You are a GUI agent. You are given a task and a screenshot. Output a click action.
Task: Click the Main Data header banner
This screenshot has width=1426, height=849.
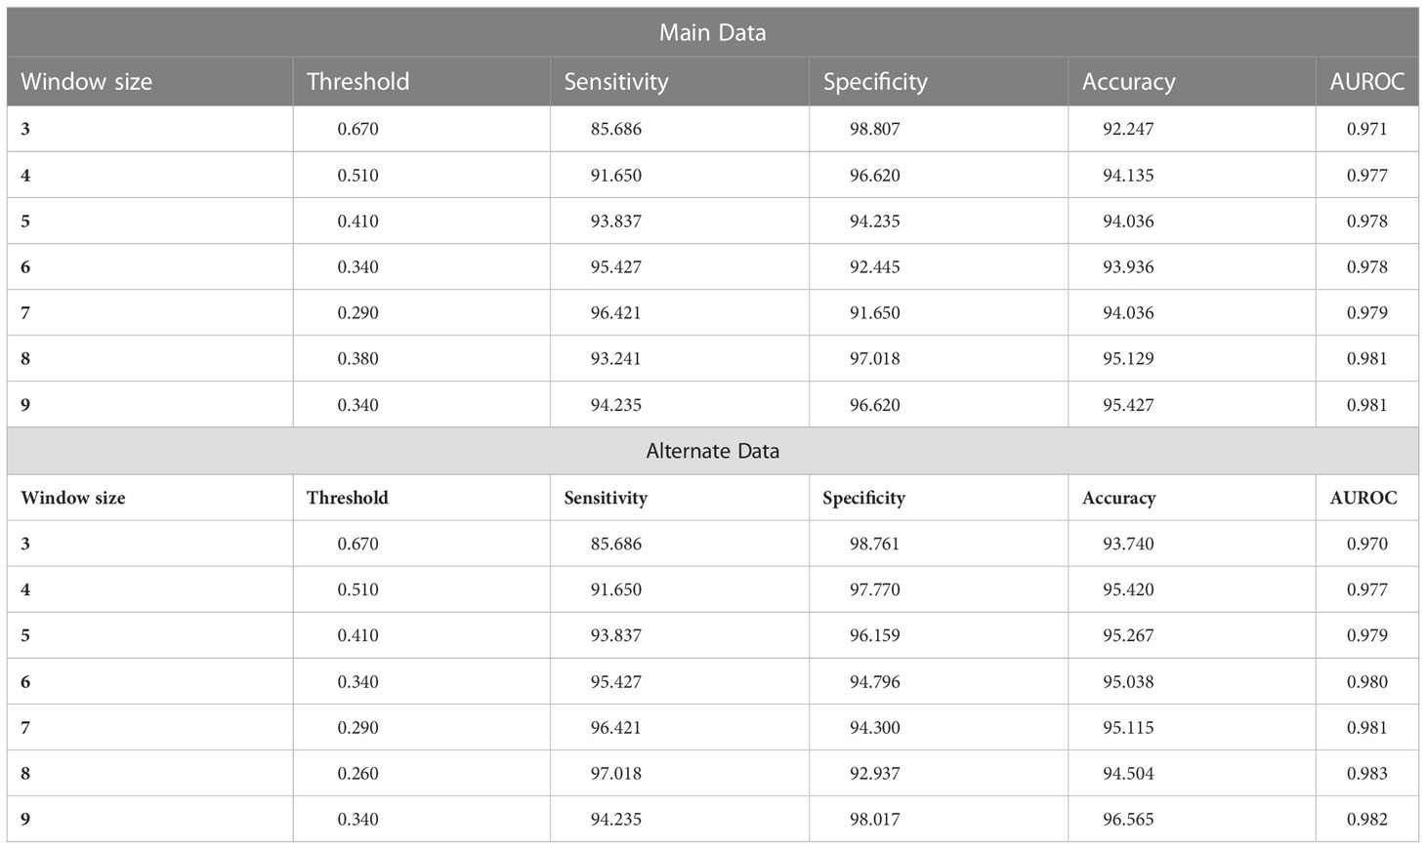(712, 32)
